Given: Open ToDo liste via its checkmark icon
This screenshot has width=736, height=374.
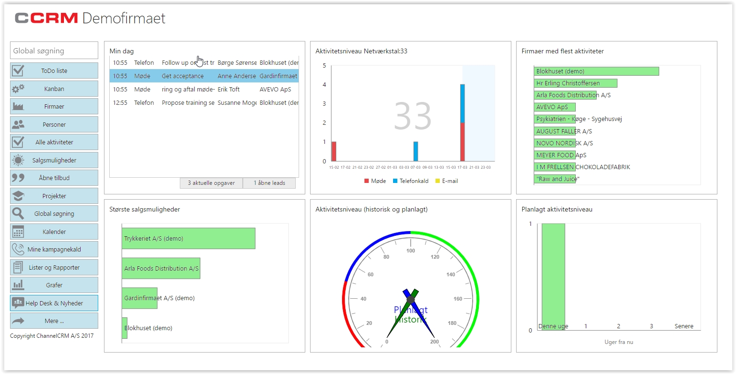Looking at the screenshot, I should [x=18, y=71].
